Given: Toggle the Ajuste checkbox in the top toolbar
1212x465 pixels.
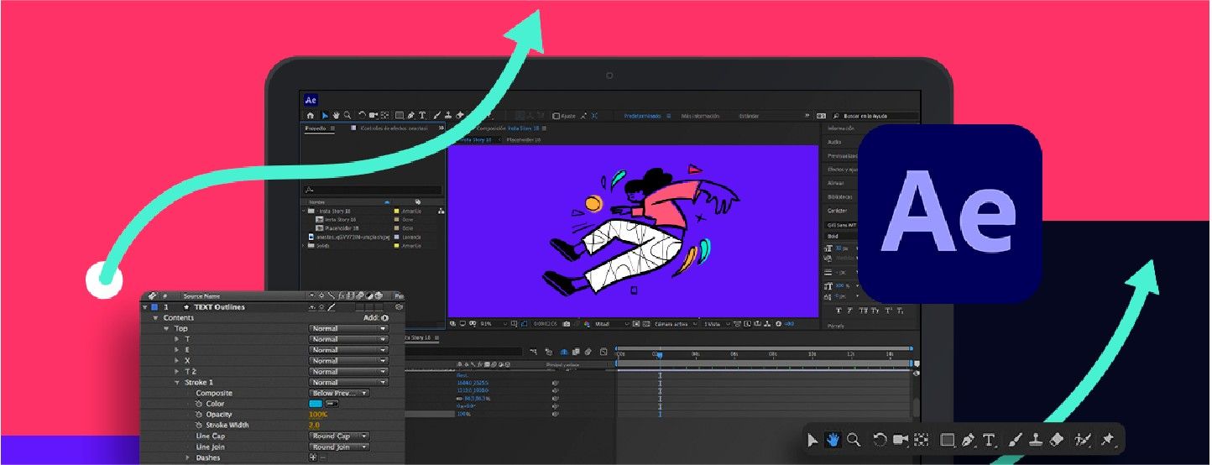Looking at the screenshot, I should 556,116.
